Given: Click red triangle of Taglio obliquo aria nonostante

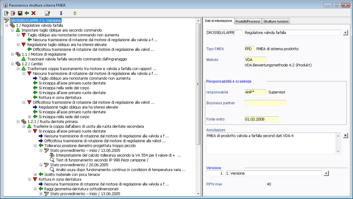Looking at the screenshot, I should [23, 35].
